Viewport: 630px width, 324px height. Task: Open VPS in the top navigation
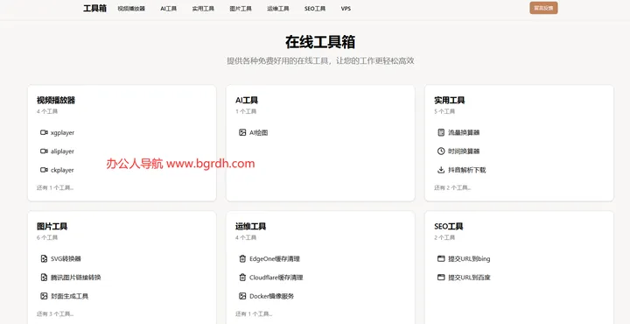[x=346, y=9]
